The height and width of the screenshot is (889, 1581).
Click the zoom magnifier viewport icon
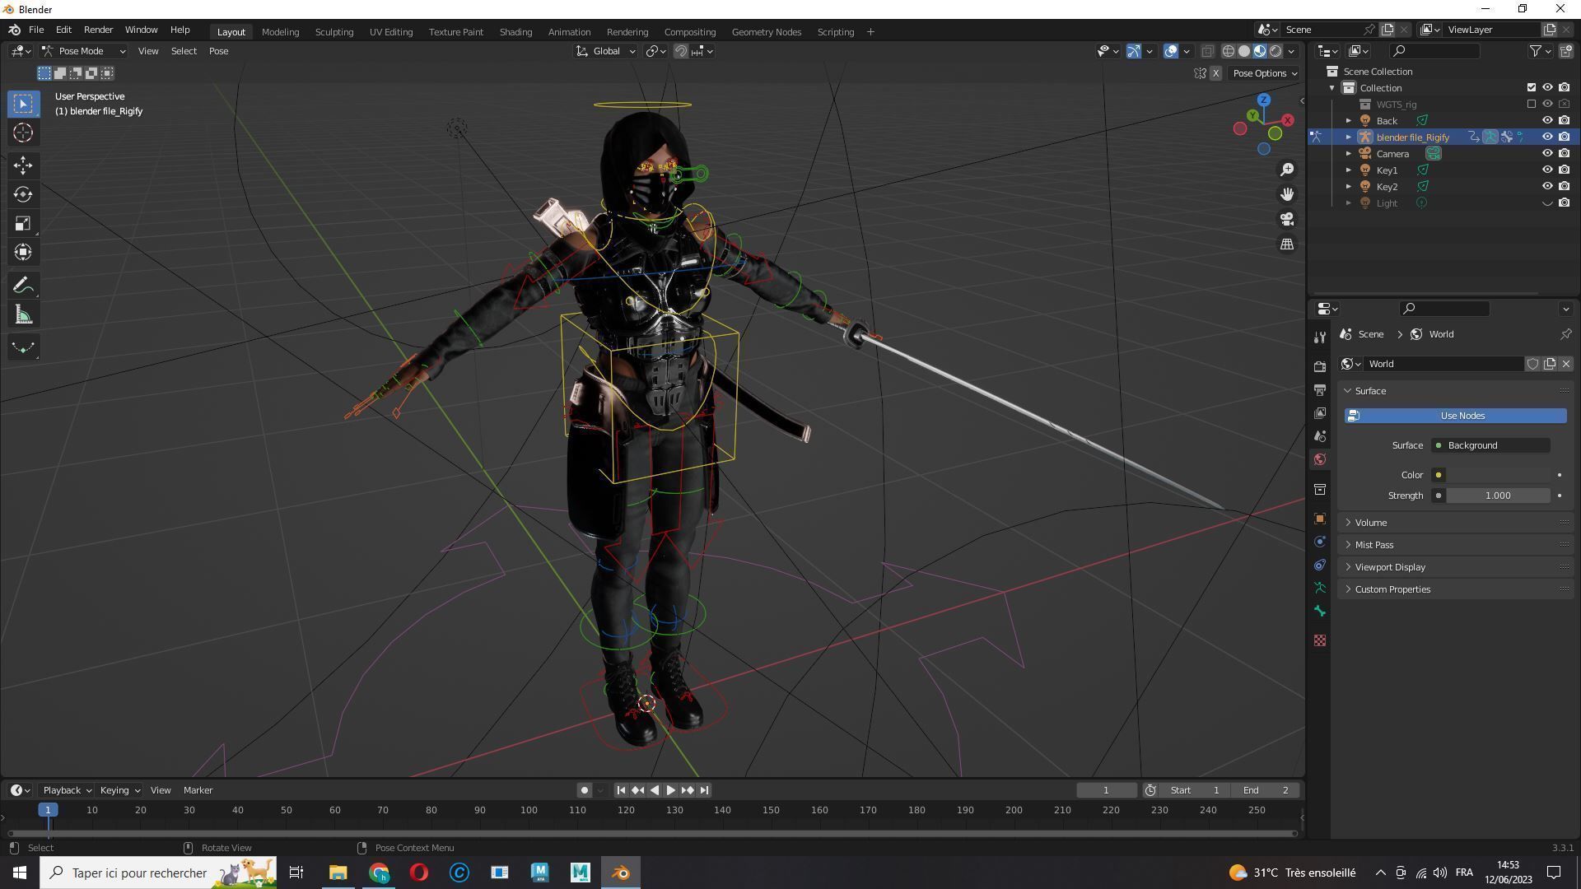(x=1286, y=170)
